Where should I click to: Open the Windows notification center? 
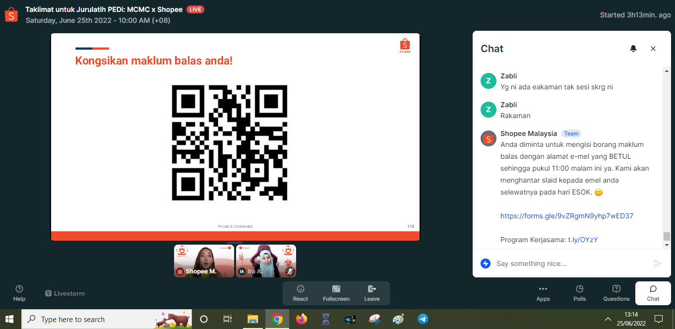(x=659, y=319)
